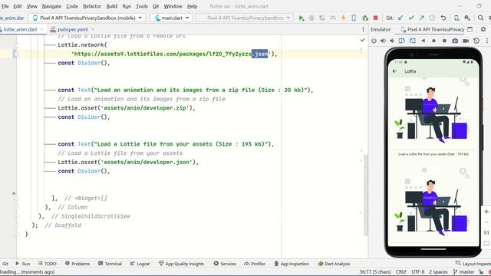Open the Search Everywhere magnifier
This screenshot has width=491, height=276.
point(481,18)
